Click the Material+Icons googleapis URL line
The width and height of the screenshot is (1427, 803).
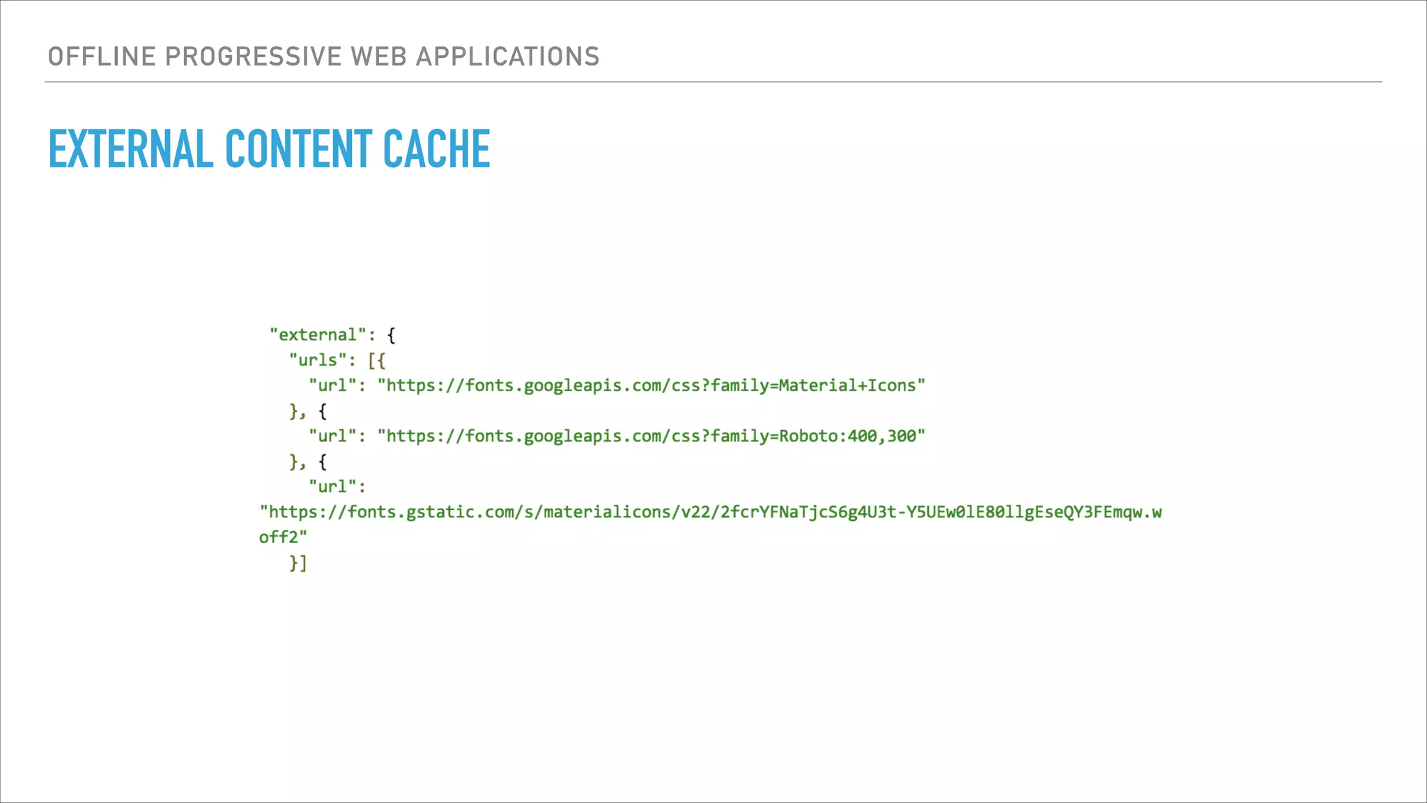617,385
